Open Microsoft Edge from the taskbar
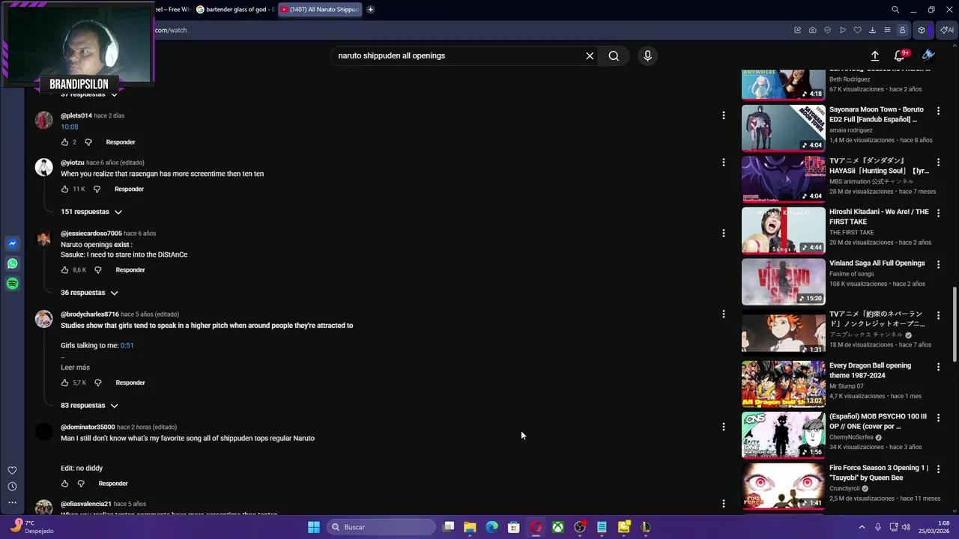The image size is (959, 539). tap(492, 527)
